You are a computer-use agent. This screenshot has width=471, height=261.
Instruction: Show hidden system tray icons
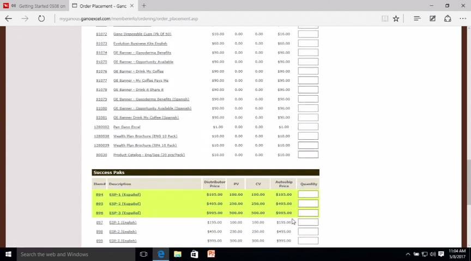coord(408,254)
